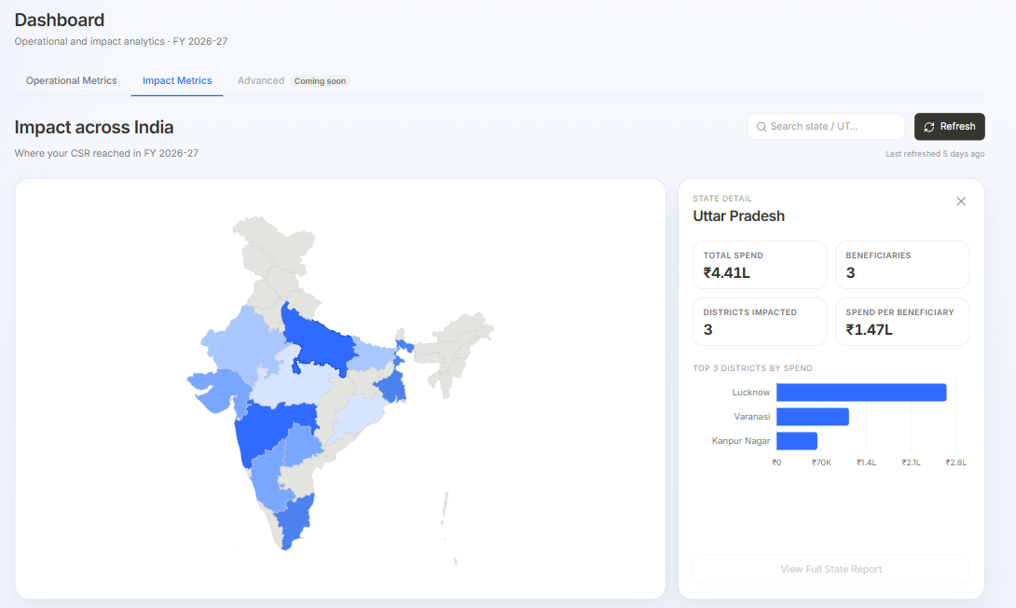Click the Kanpur Nagar spend bar

[x=797, y=441]
